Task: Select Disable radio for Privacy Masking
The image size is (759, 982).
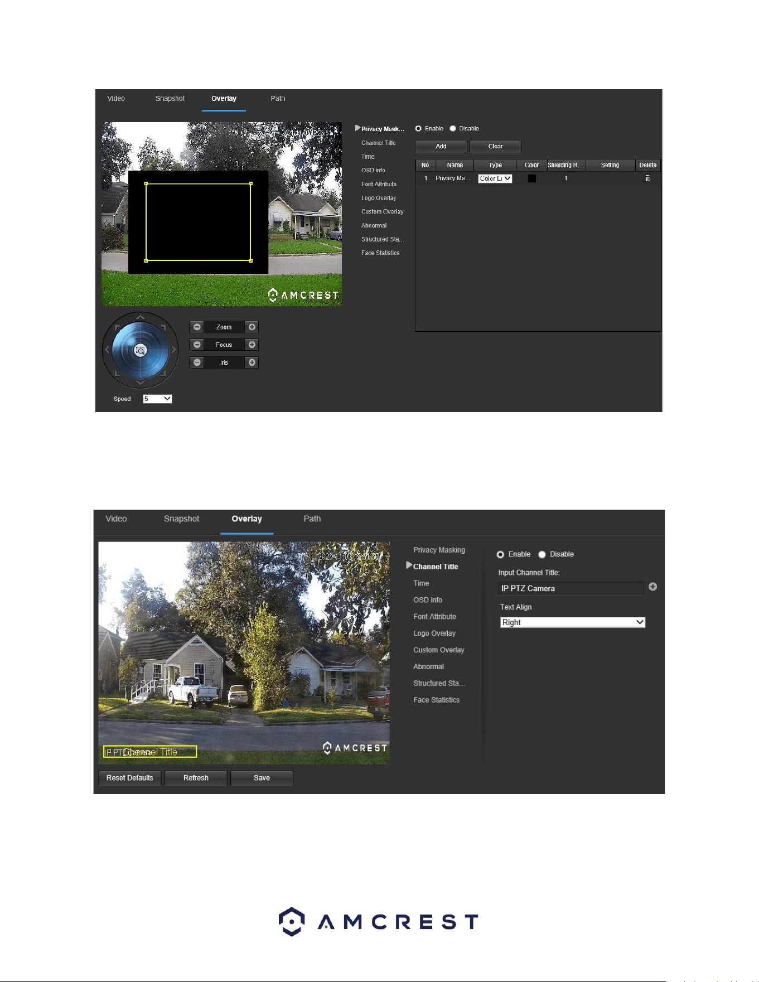Action: (x=453, y=129)
